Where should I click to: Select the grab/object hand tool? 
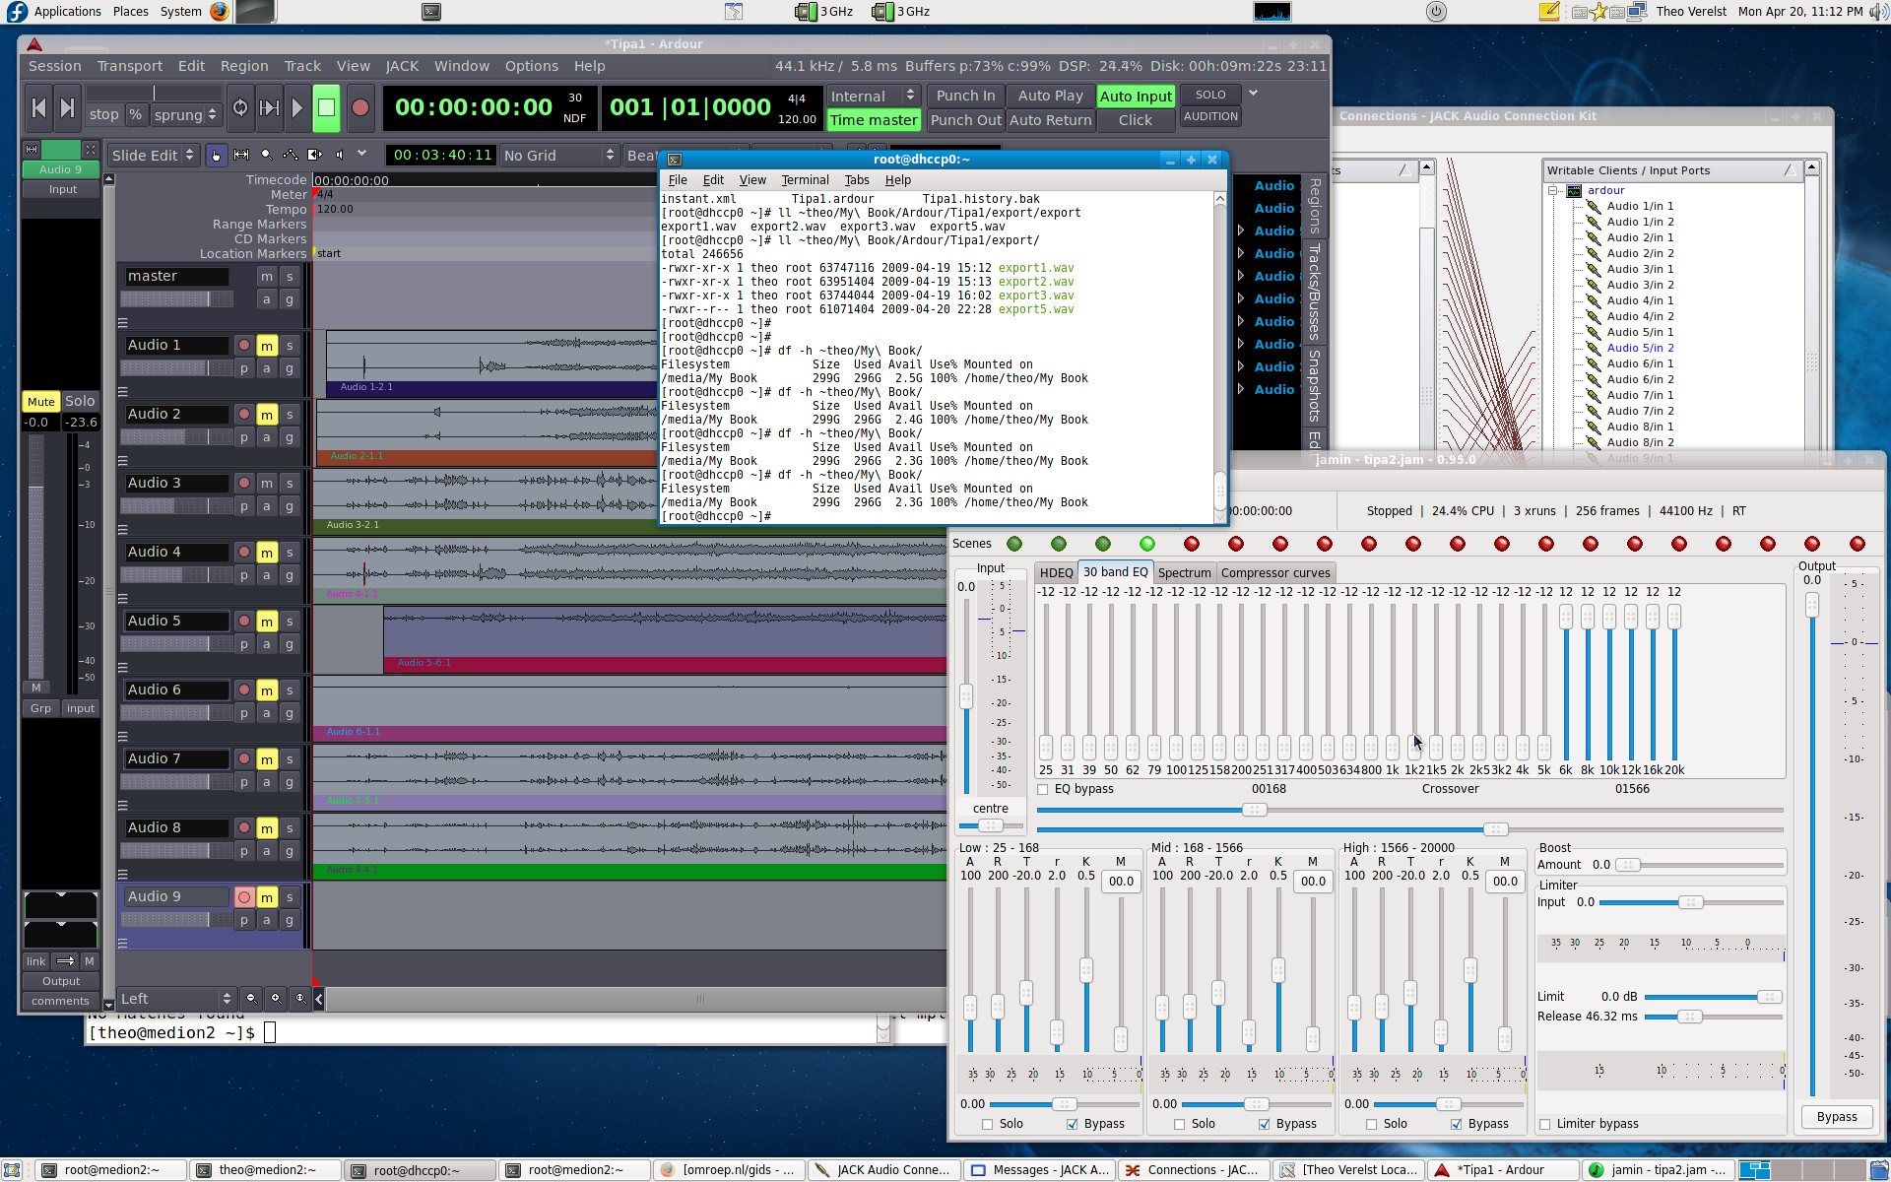click(216, 155)
